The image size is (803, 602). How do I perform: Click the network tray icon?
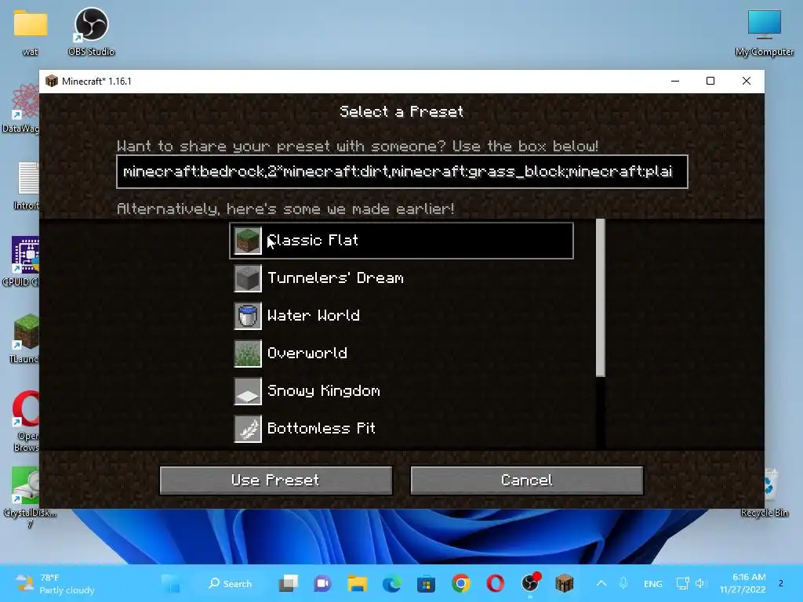(x=683, y=583)
